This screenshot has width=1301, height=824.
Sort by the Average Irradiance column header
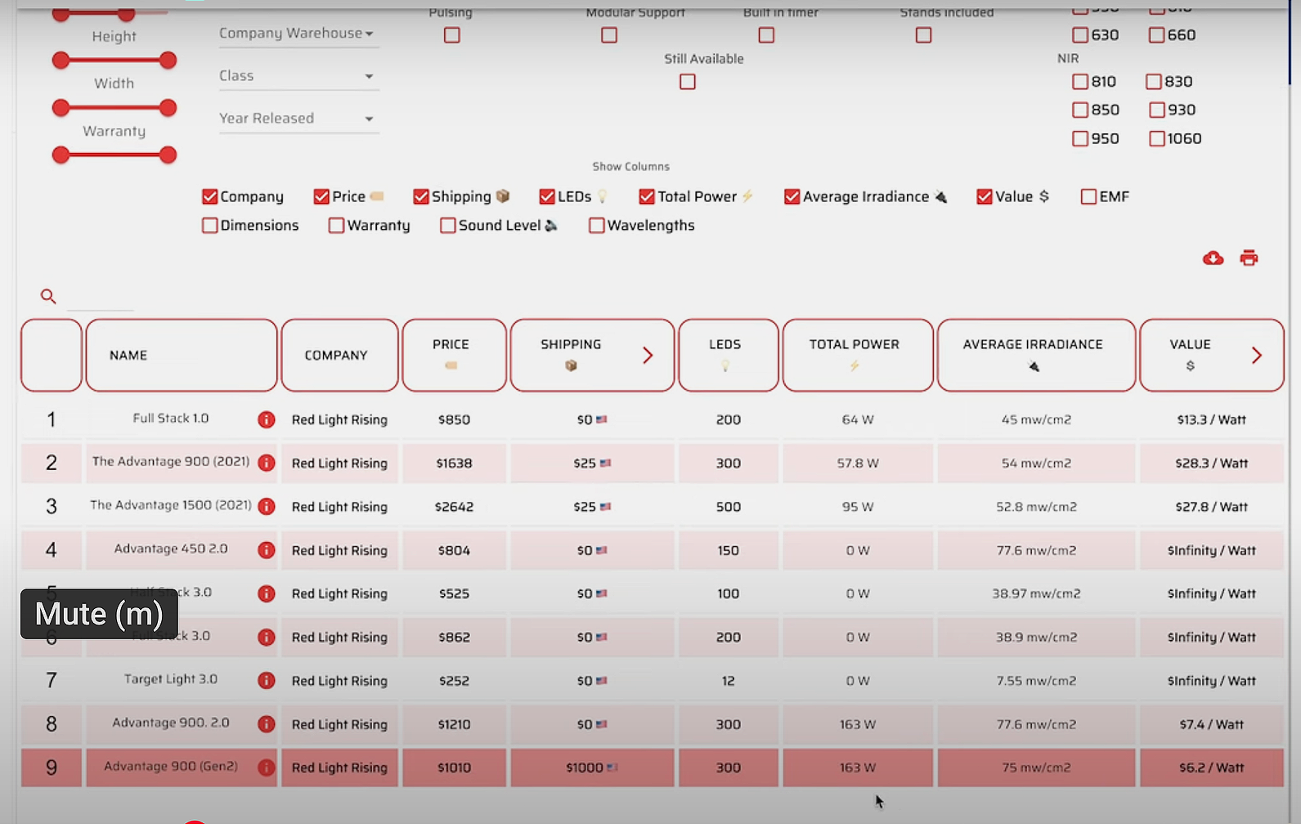(1036, 355)
